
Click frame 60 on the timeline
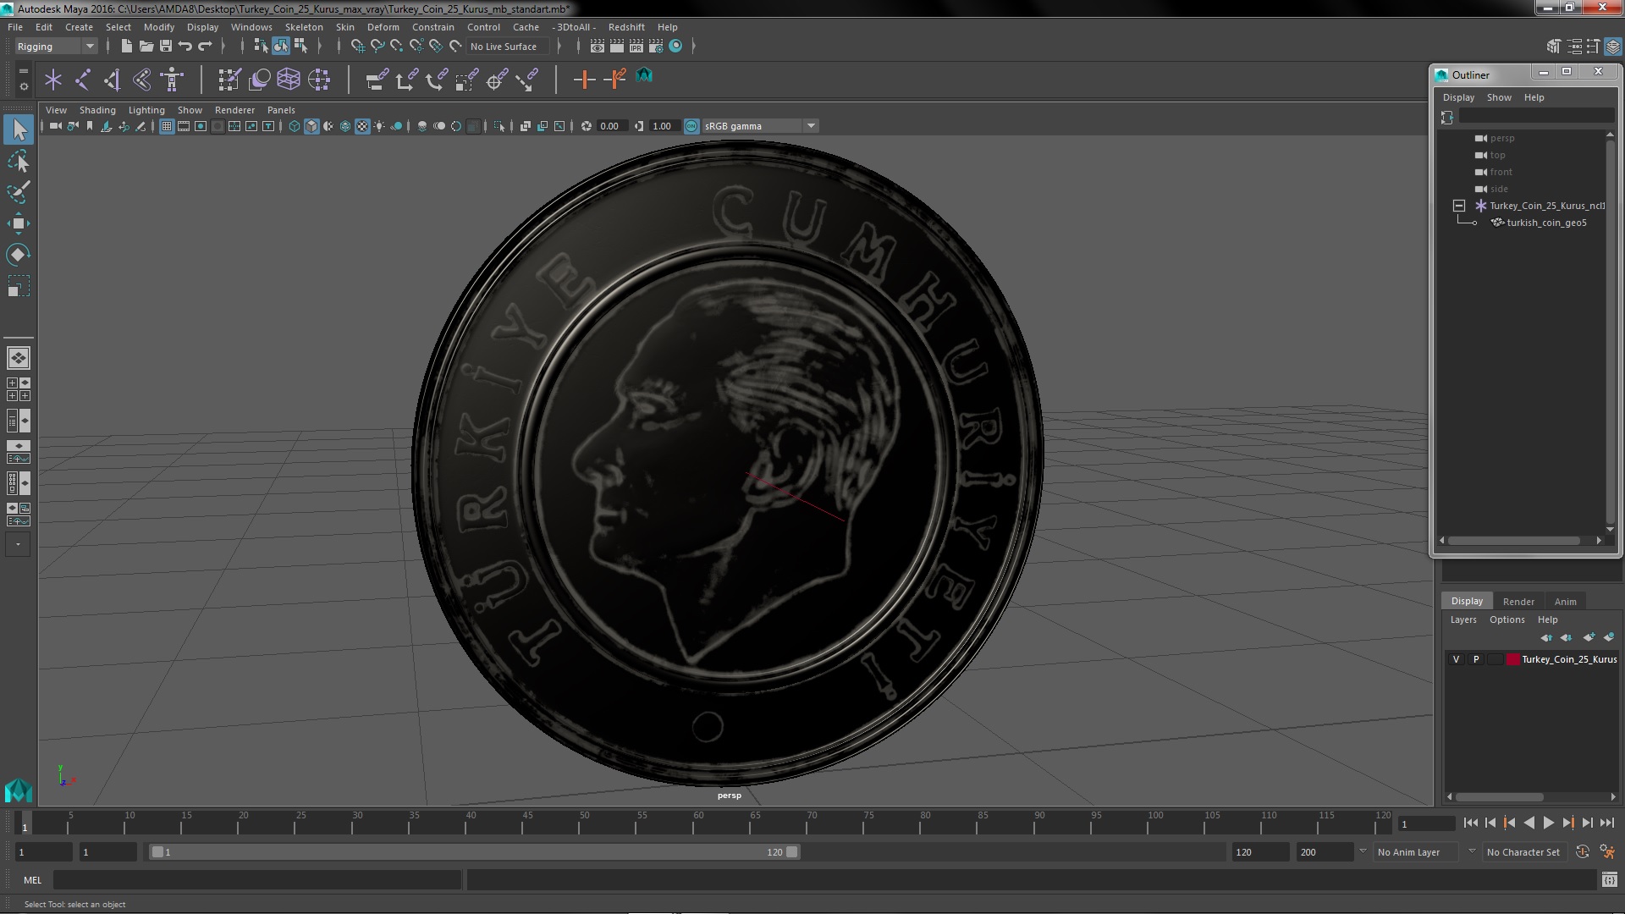point(698,823)
